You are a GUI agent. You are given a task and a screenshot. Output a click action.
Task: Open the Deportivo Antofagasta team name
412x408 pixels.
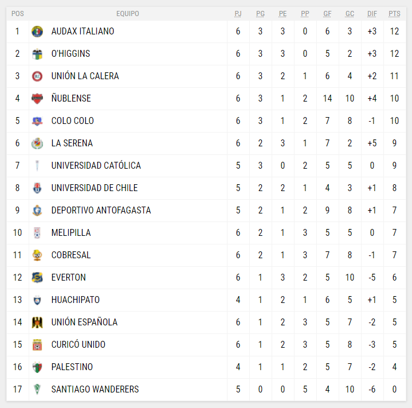[x=101, y=211]
